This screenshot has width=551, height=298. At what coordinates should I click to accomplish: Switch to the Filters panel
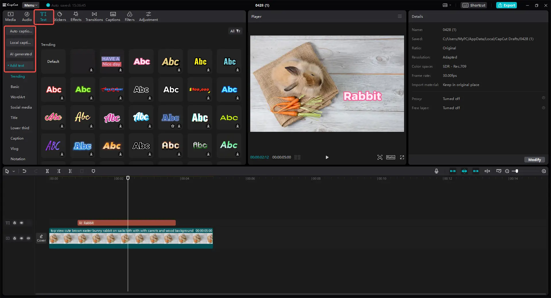[129, 16]
